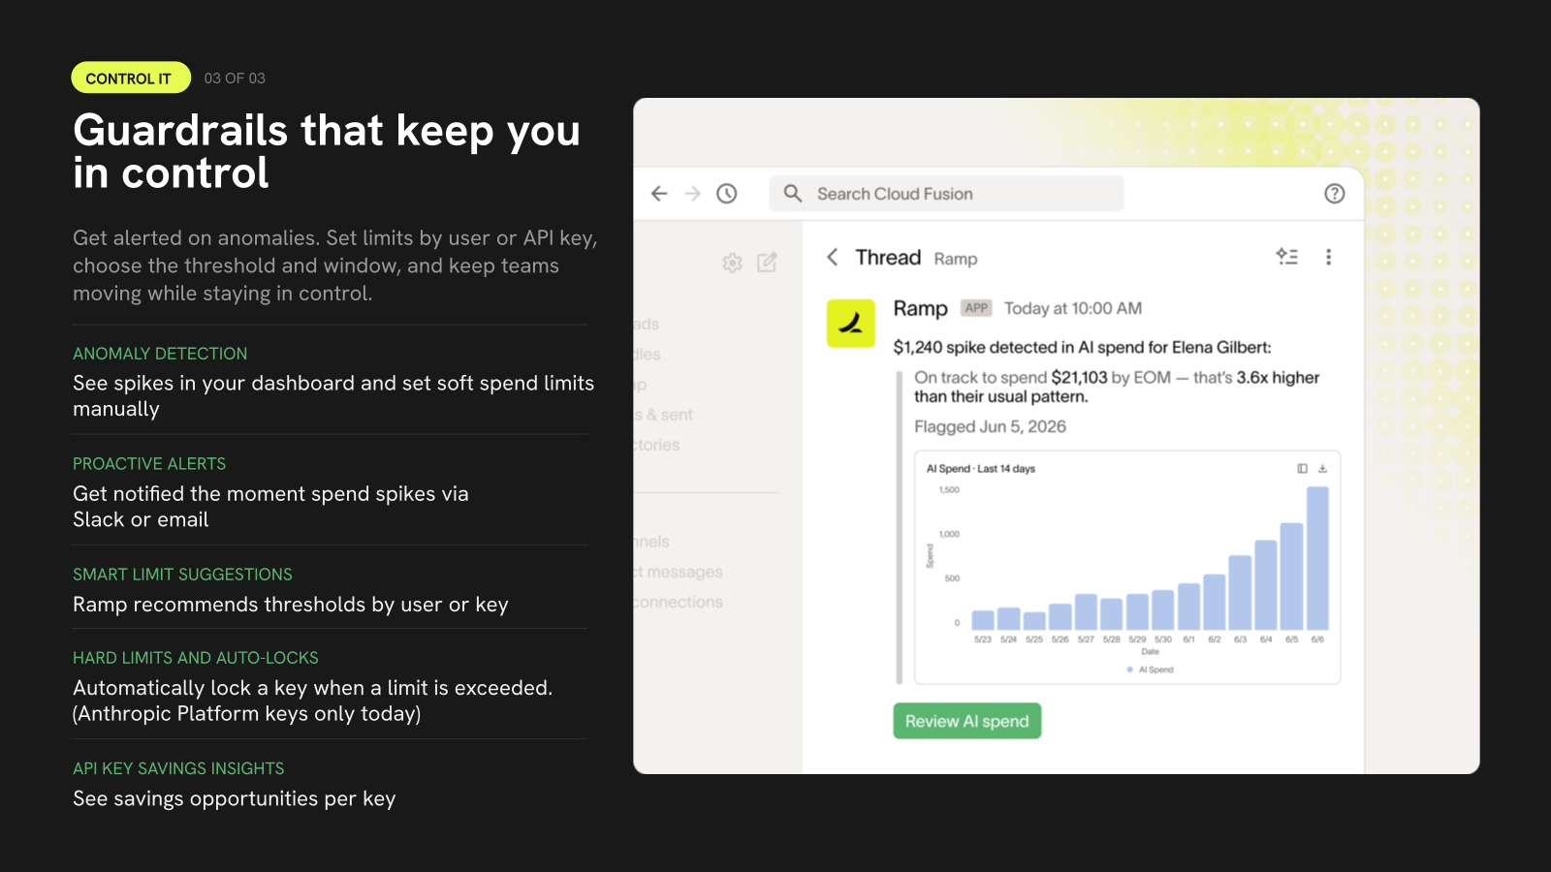This screenshot has width=1551, height=872.
Task: Click the AI Spend legend marker
Action: coord(1130,670)
